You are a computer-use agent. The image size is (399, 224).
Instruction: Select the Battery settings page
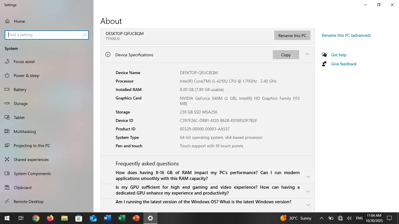(20, 90)
